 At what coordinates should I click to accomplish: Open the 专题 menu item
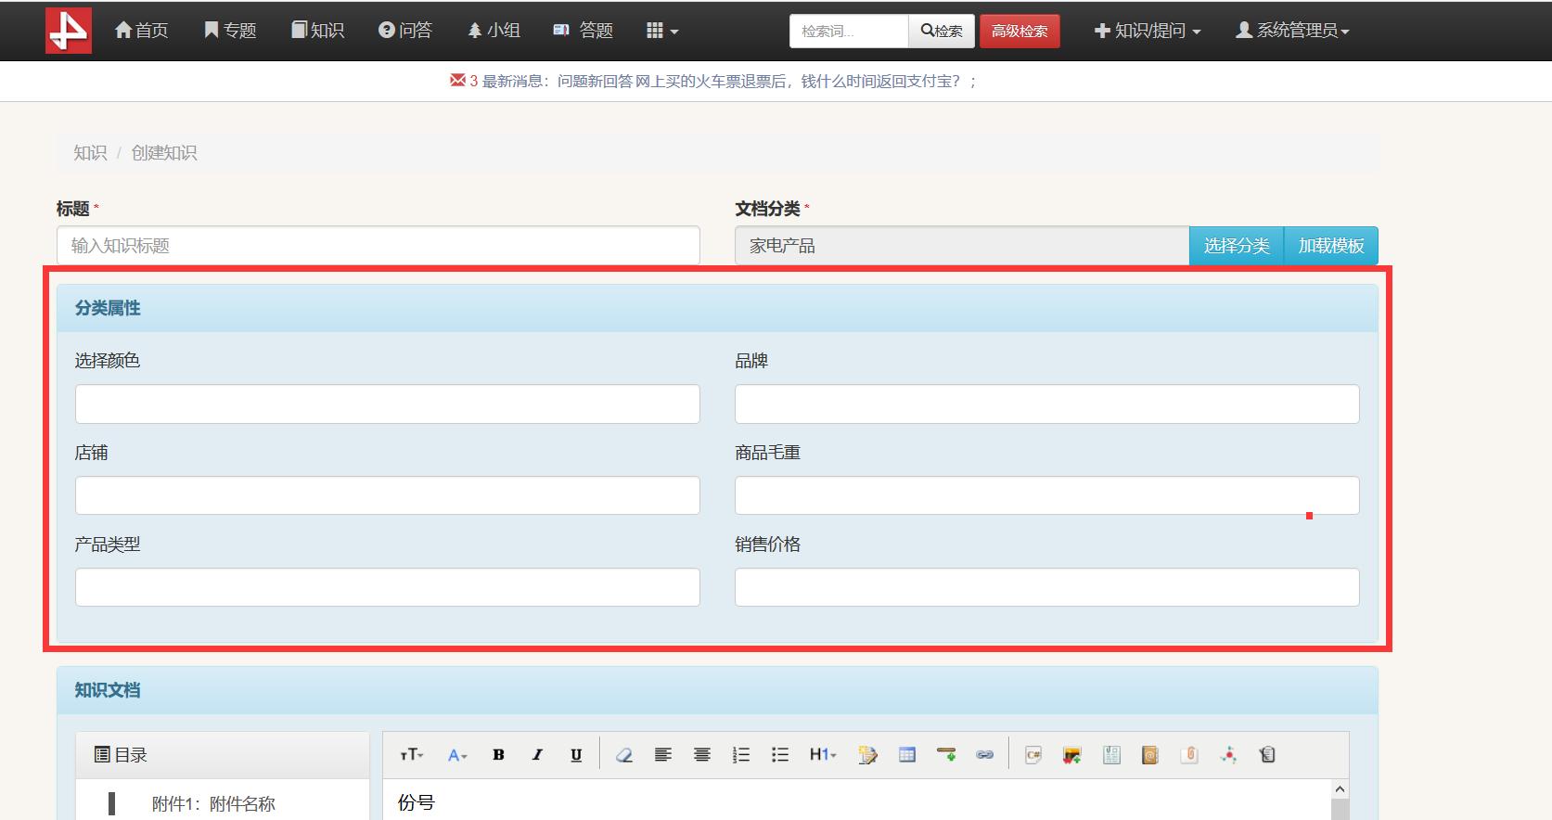[x=230, y=31]
